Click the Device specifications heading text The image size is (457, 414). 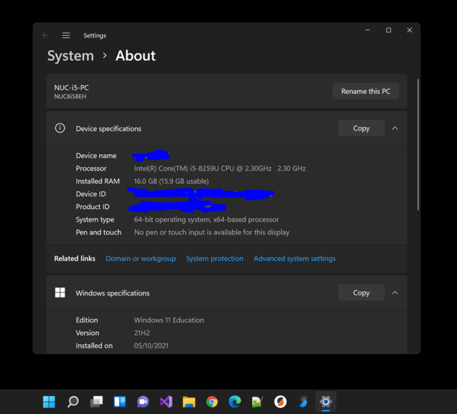[x=108, y=128]
